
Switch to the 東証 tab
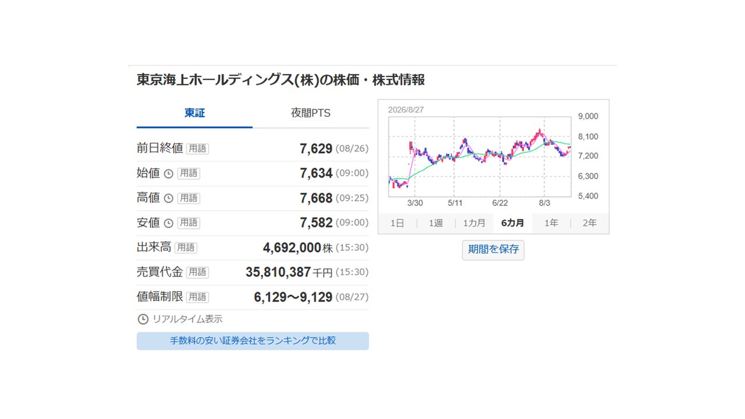click(x=194, y=113)
